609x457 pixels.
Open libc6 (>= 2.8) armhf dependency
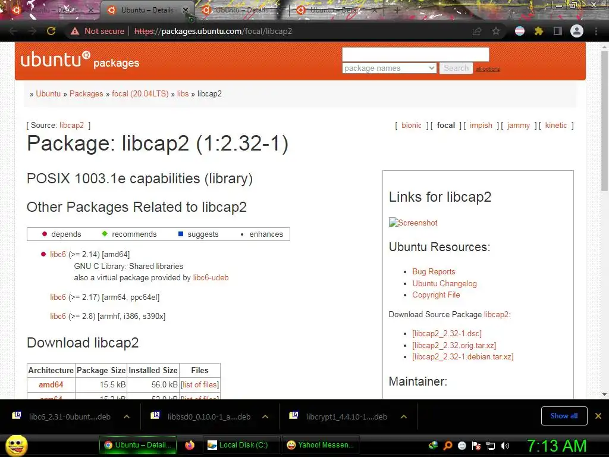click(x=58, y=316)
